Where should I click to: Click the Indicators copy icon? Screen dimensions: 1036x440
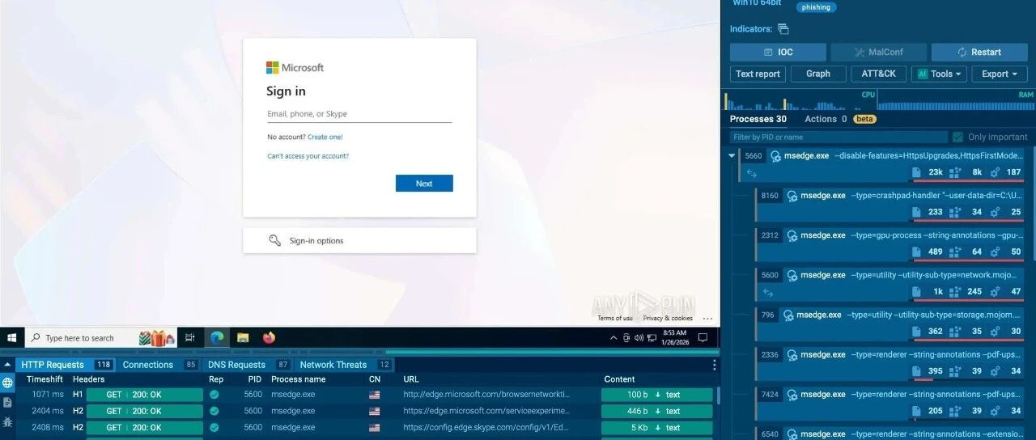tap(783, 29)
